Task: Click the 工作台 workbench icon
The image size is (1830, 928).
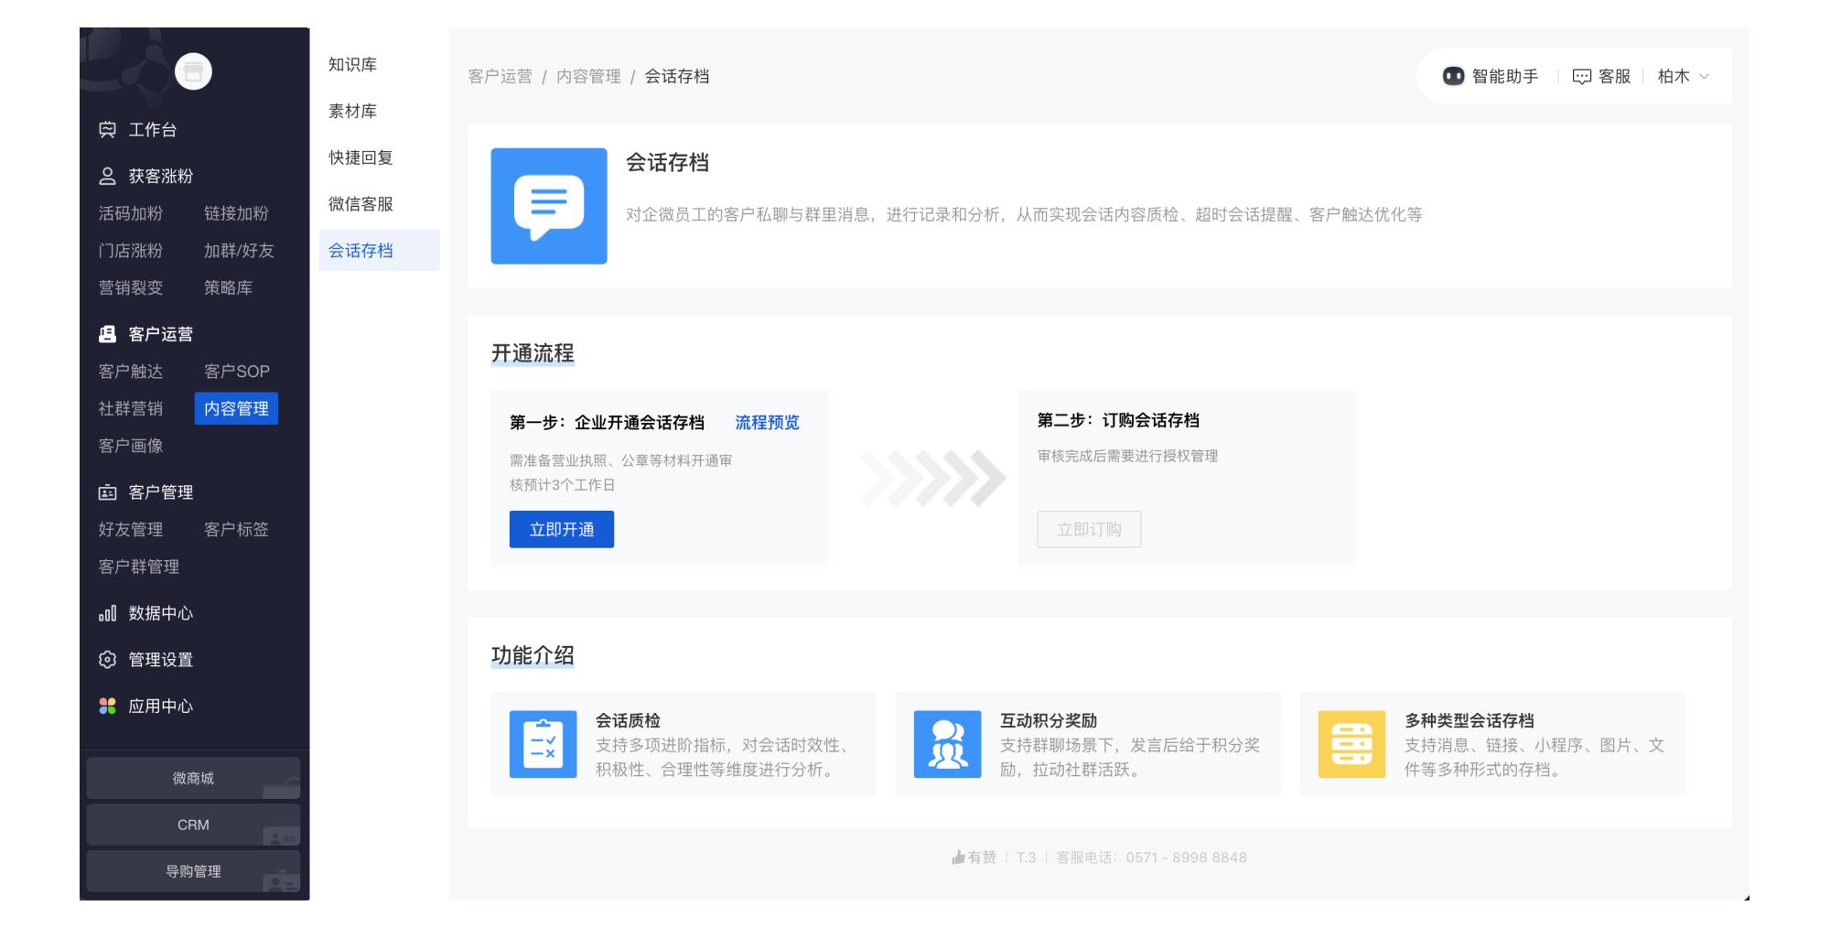Action: pyautogui.click(x=107, y=130)
